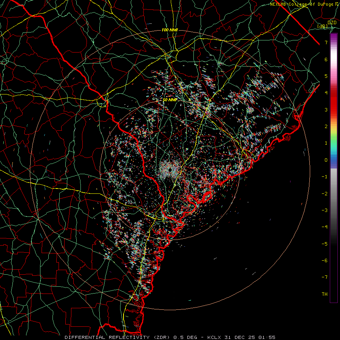Click the KCLX radar site identifier
Screen dimensions: 340x340
click(x=214, y=337)
